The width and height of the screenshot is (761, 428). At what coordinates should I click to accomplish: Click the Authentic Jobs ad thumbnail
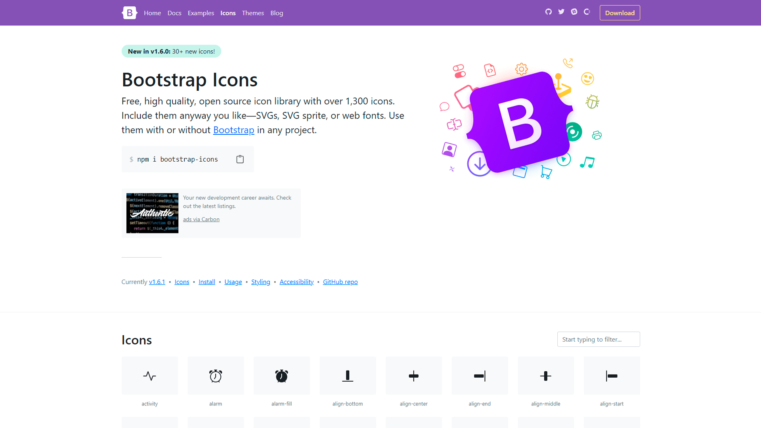152,213
